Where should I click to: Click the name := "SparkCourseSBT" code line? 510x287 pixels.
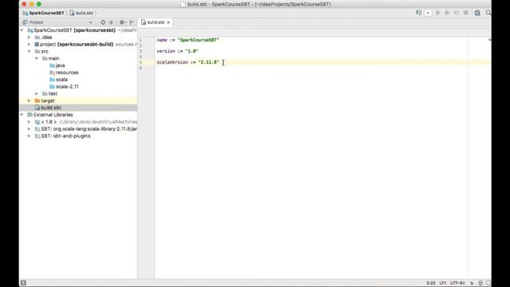(188, 40)
